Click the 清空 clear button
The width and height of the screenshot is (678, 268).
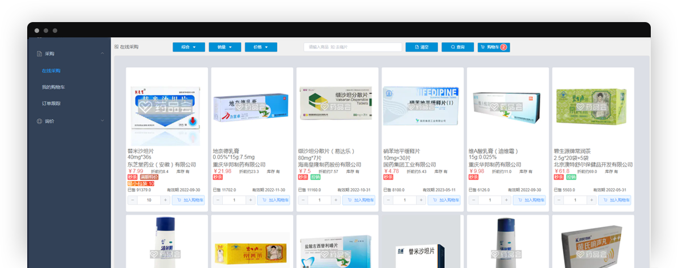[x=421, y=47]
